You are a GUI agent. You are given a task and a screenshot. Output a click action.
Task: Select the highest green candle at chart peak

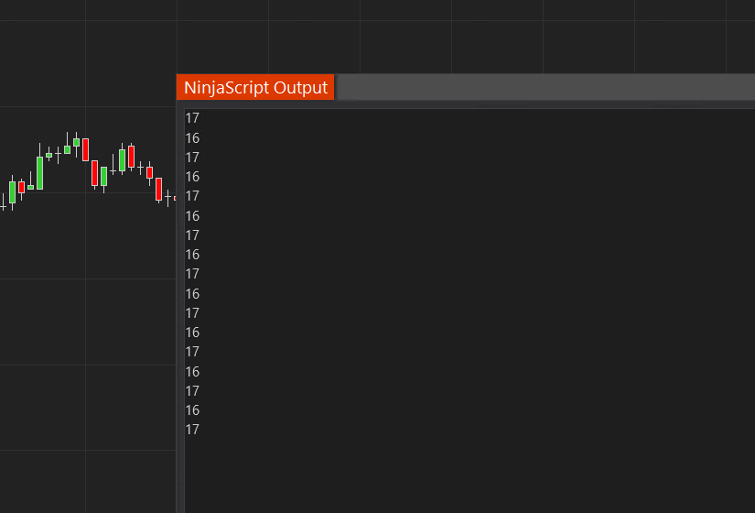point(77,142)
